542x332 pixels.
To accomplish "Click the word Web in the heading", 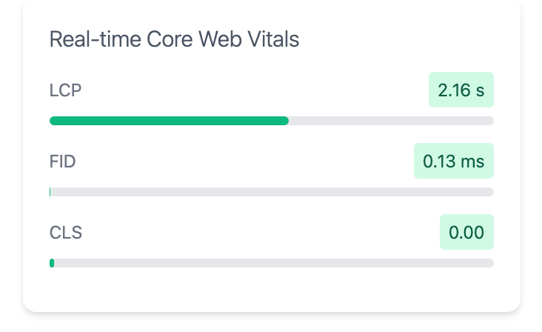I will click(x=220, y=39).
